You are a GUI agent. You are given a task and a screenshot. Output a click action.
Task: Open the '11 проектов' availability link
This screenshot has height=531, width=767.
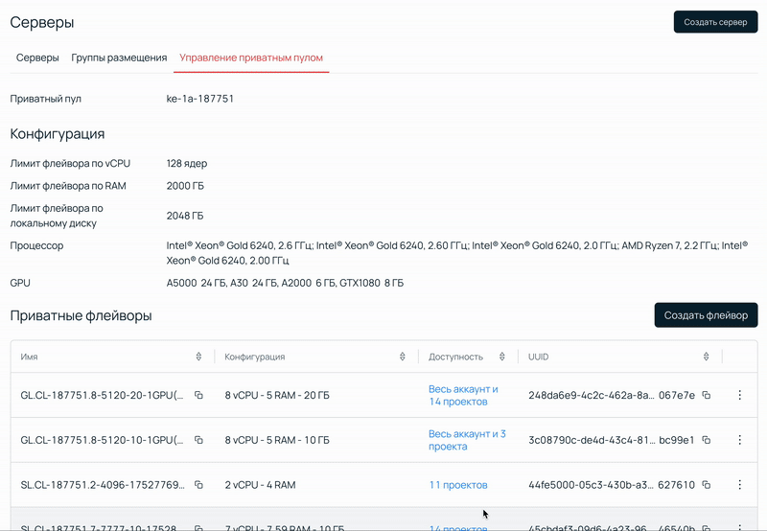click(458, 485)
